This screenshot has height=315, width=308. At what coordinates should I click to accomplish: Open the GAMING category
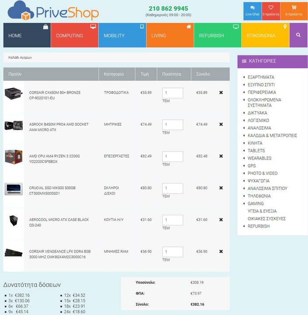[x=256, y=203]
